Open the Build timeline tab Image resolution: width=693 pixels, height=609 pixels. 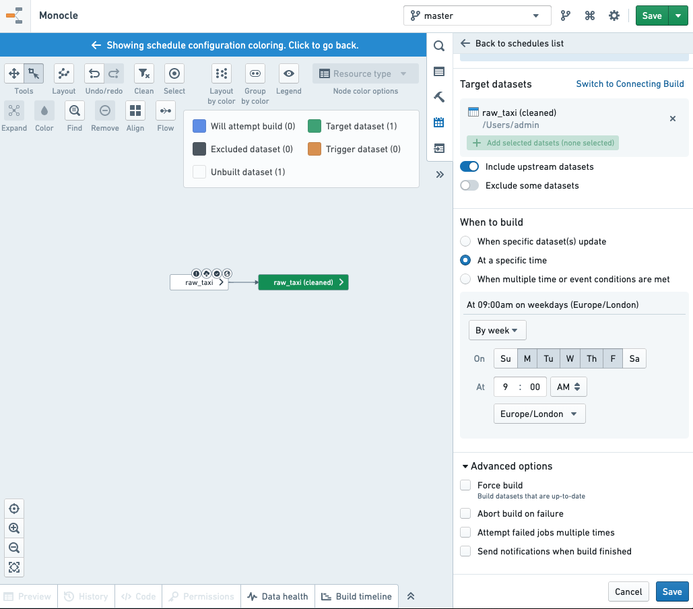(356, 597)
